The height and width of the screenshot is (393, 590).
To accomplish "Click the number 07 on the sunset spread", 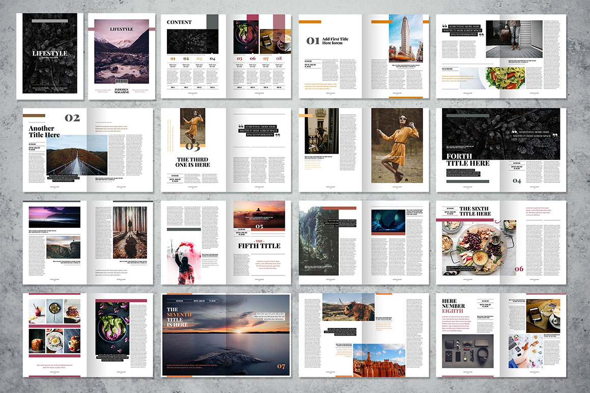I will pyautogui.click(x=281, y=366).
